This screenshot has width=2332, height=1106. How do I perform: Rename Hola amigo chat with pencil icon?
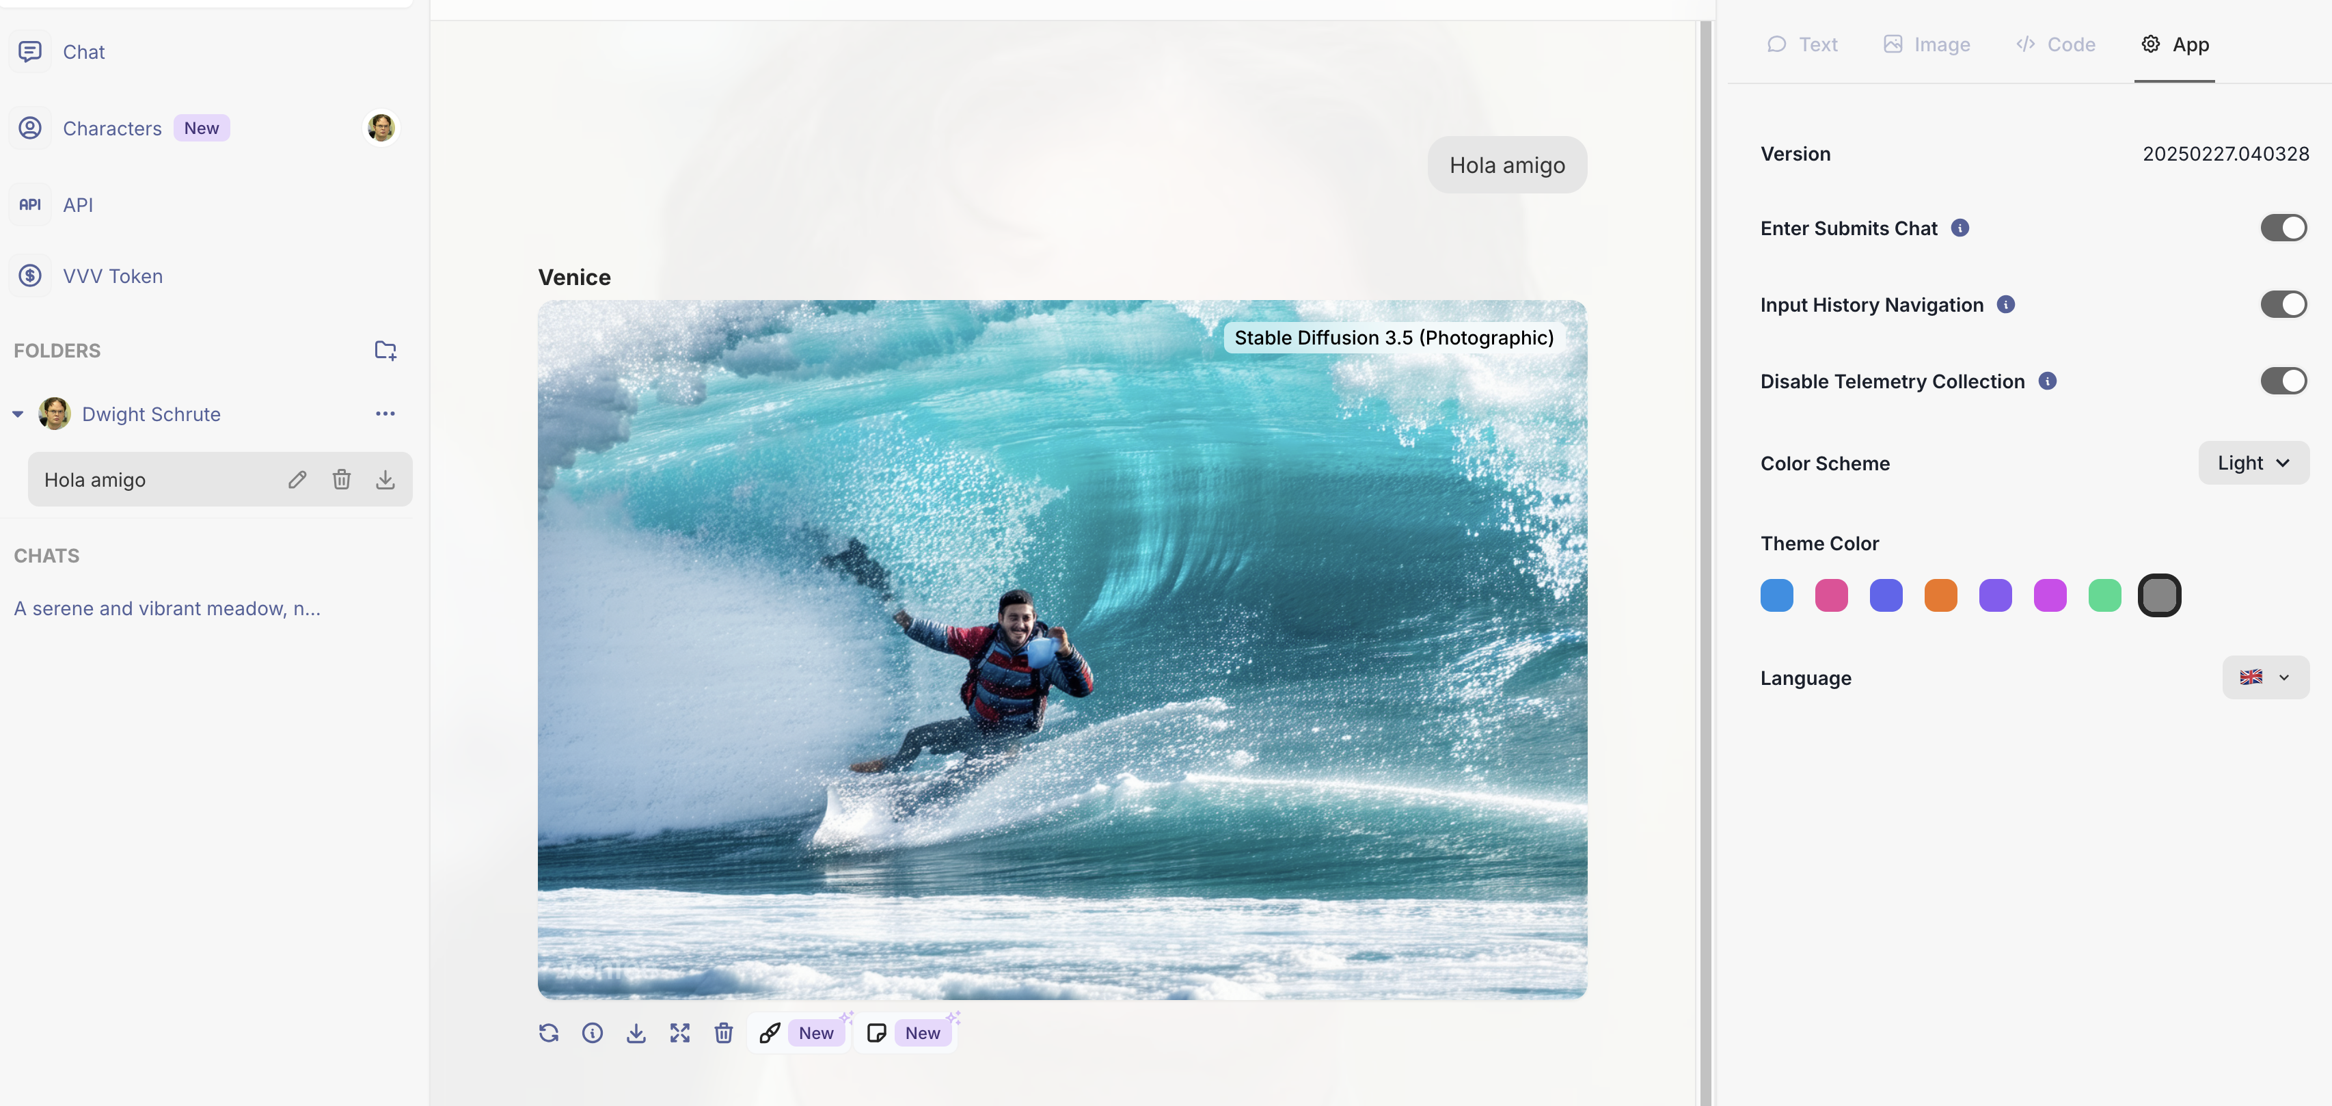coord(297,480)
